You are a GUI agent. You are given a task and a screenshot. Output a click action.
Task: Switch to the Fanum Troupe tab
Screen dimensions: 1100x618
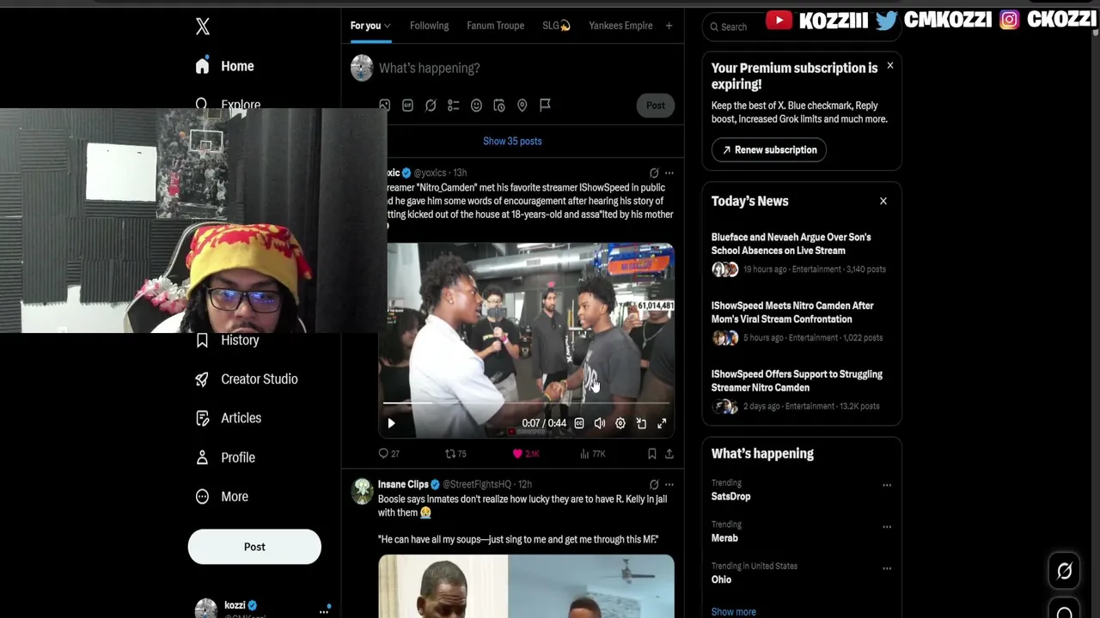pyautogui.click(x=496, y=26)
